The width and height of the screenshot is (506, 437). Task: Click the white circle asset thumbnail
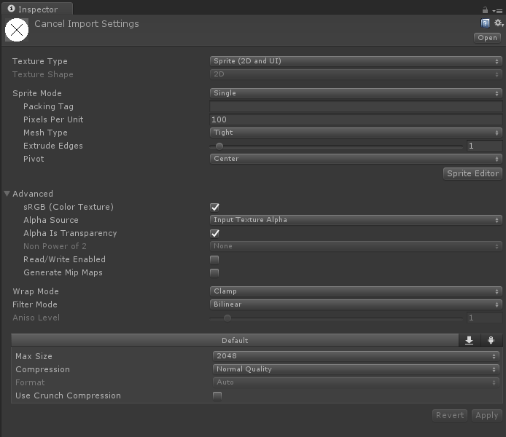17,29
